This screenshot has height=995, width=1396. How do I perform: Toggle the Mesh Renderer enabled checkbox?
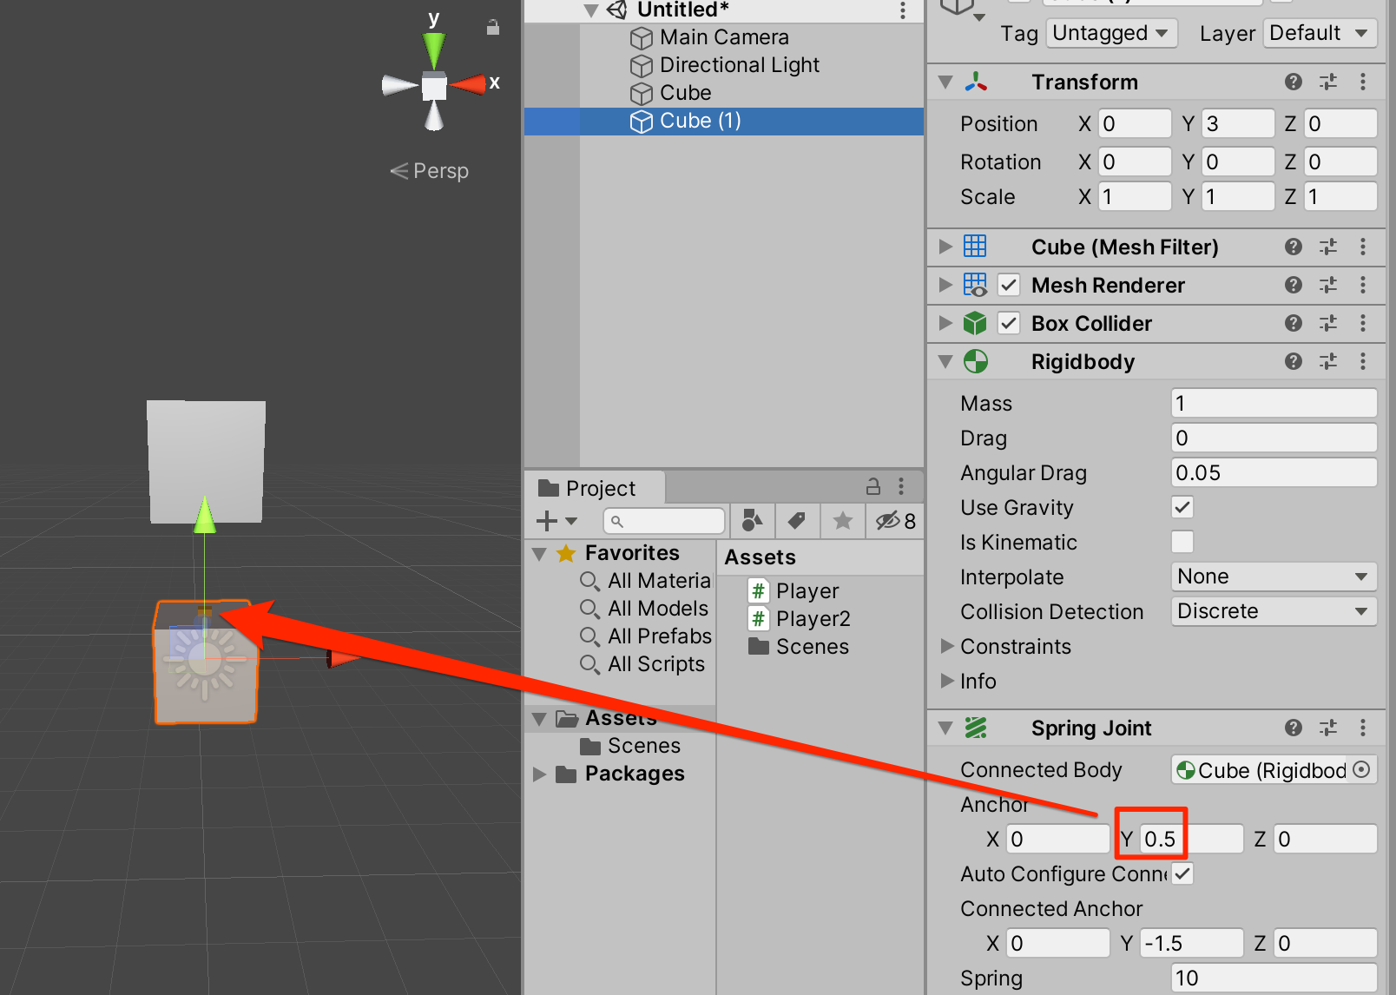pos(1008,285)
